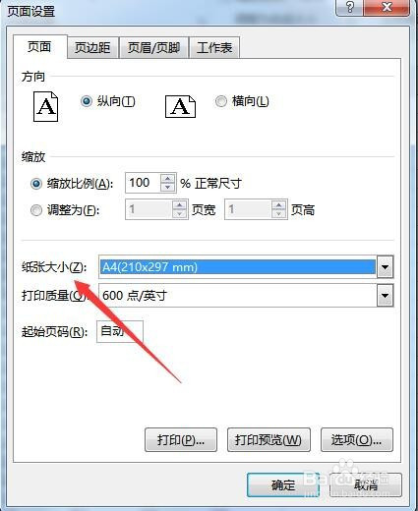This screenshot has height=511, width=418.
Task: Click the help question mark button
Action: (350, 7)
